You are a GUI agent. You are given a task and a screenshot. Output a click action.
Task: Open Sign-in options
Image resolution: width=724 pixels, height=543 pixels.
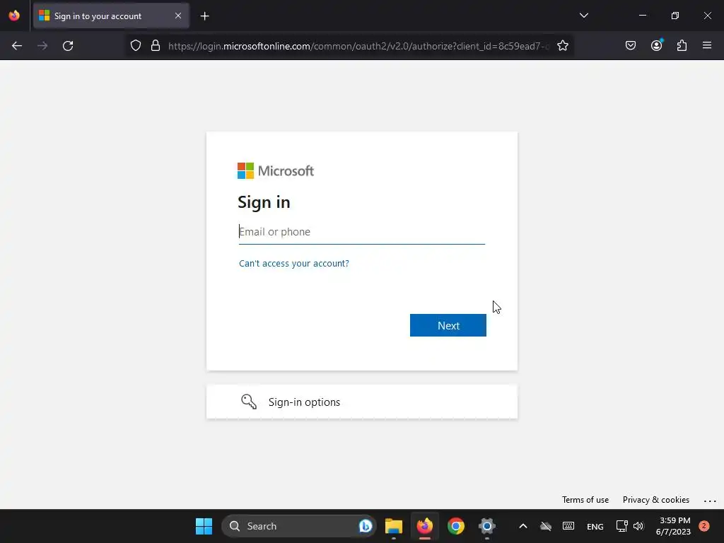[361, 402]
